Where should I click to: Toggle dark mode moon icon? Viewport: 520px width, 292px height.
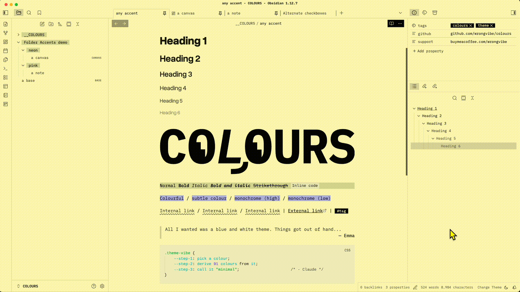tap(506, 287)
